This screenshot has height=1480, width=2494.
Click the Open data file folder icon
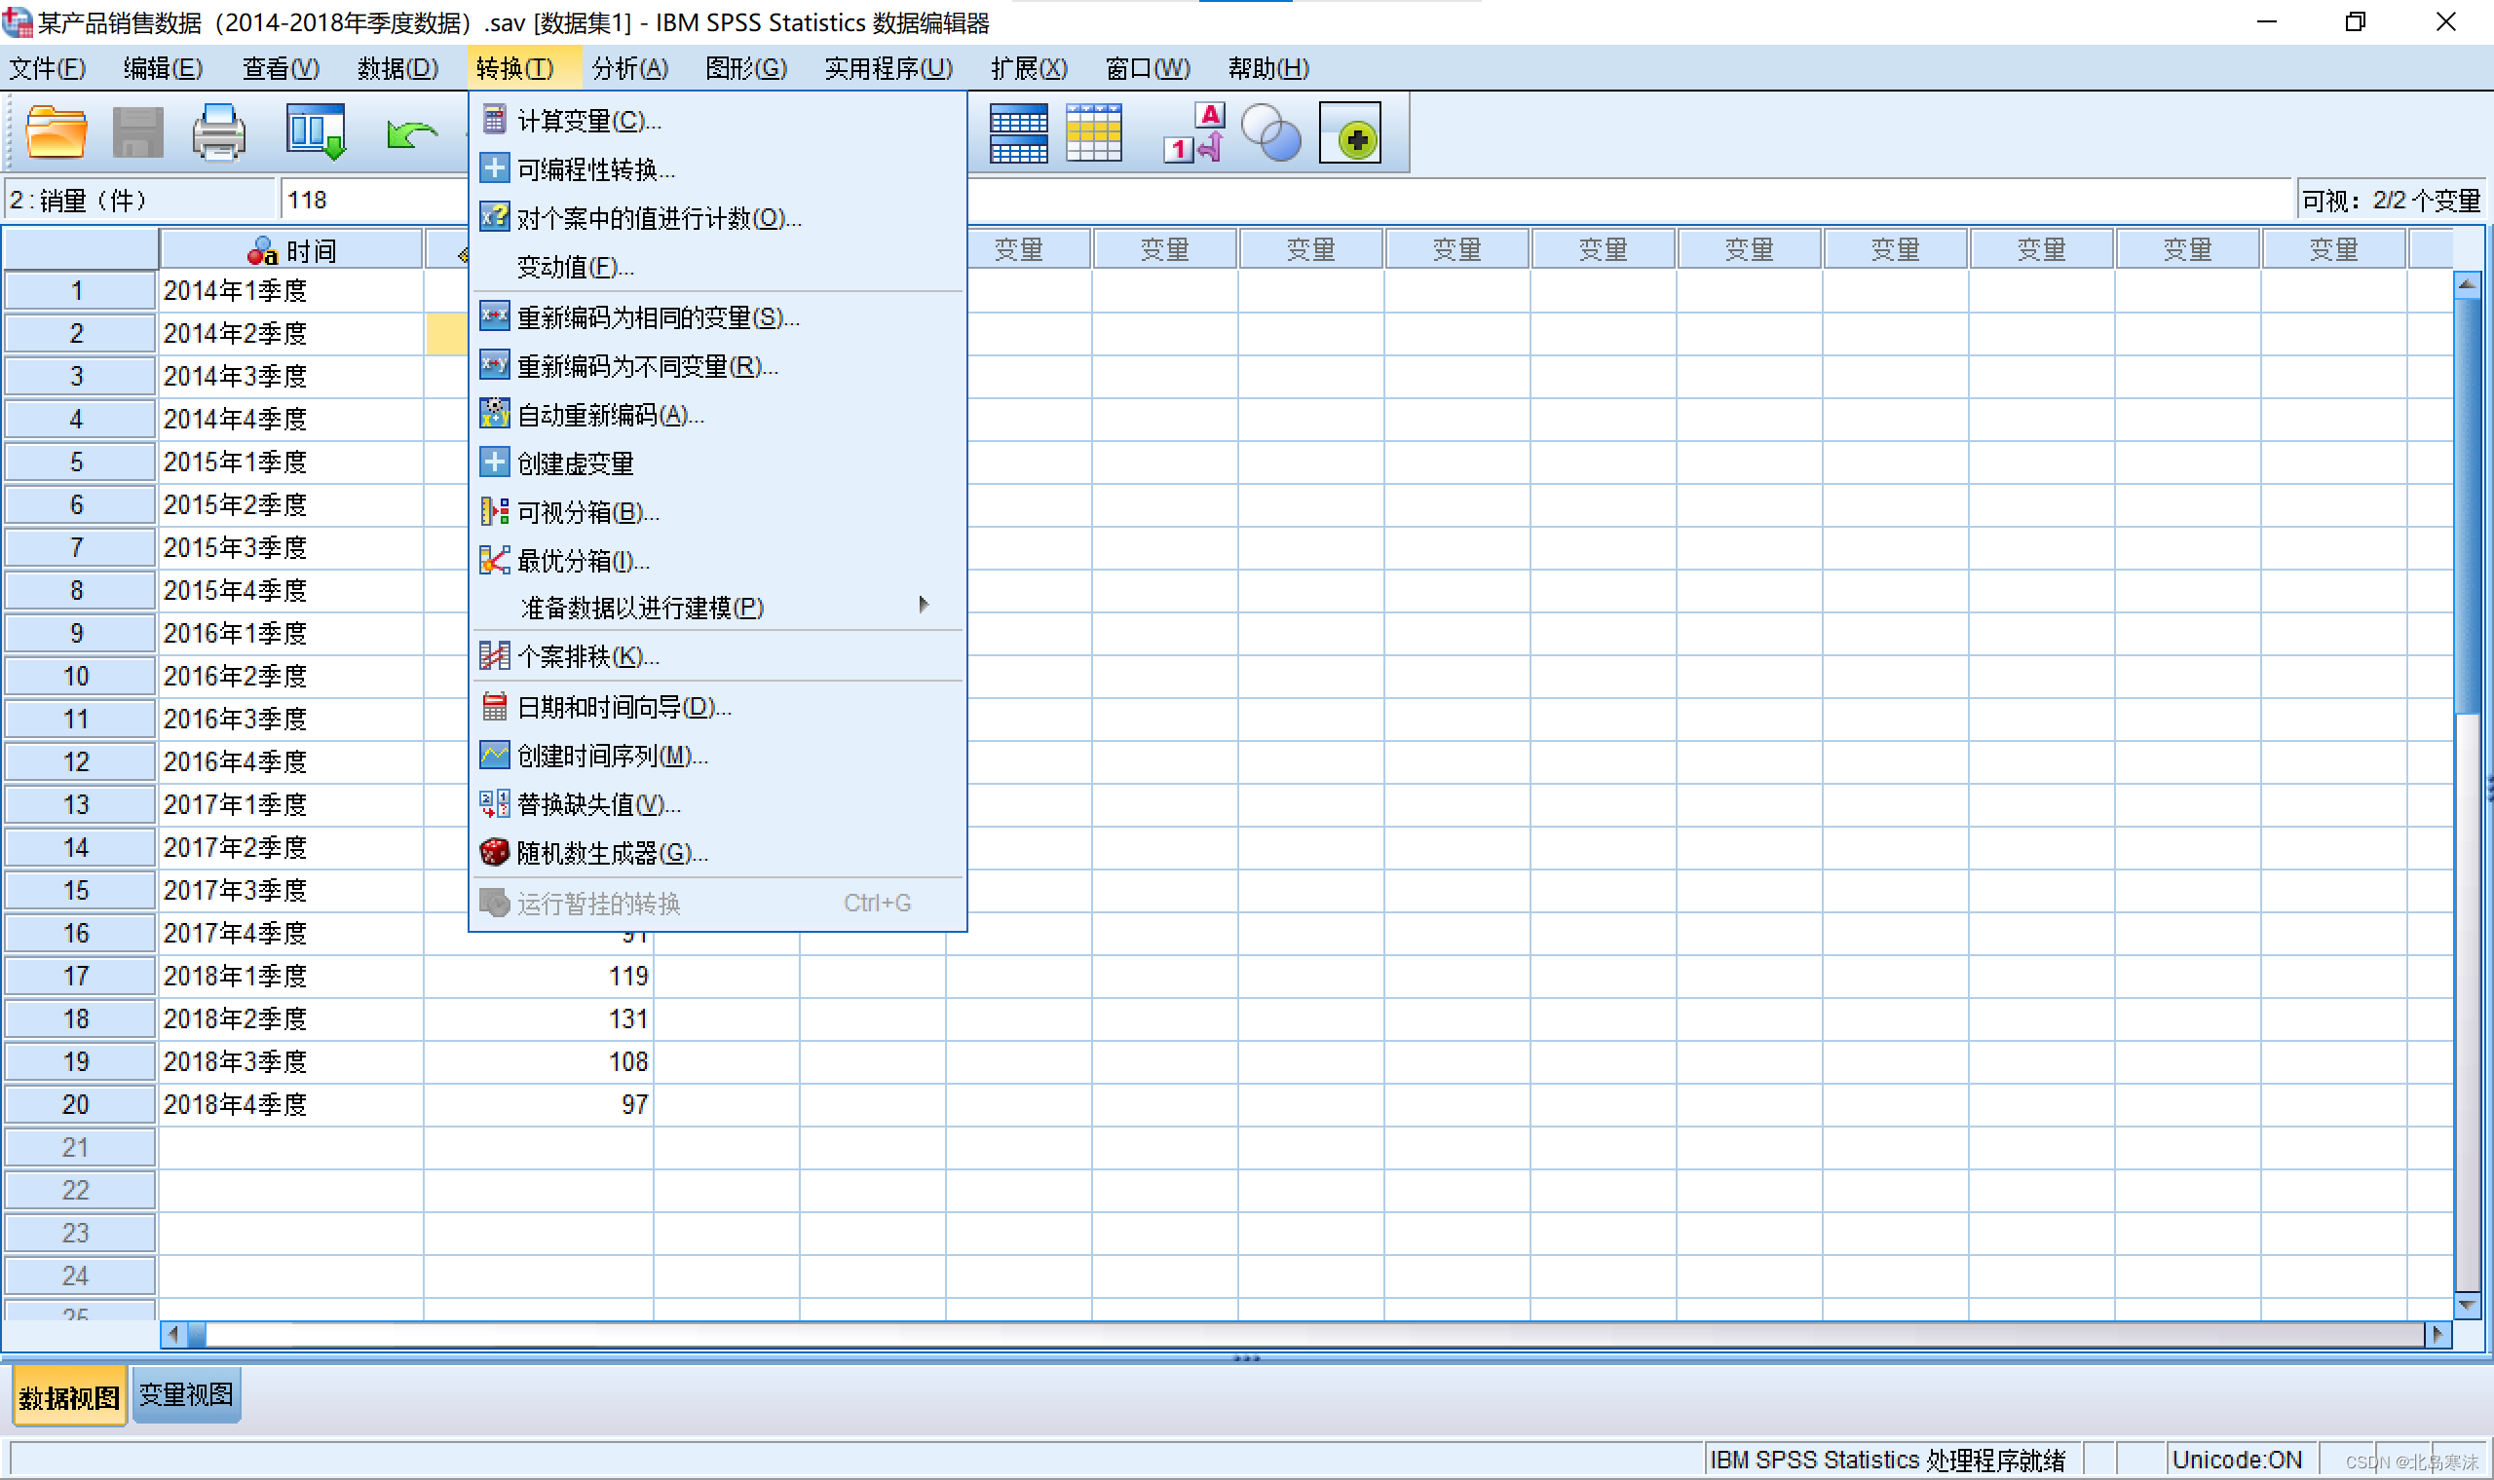pos(56,132)
